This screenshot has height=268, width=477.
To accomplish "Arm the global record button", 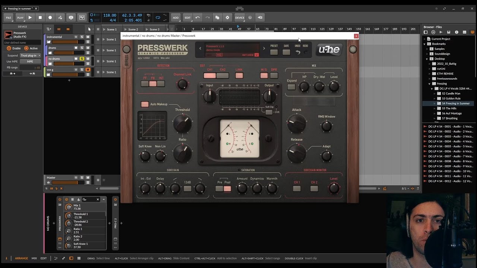I will point(50,17).
